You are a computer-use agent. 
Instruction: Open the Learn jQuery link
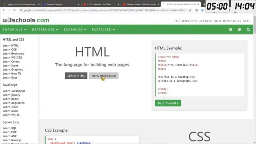tap(12, 95)
